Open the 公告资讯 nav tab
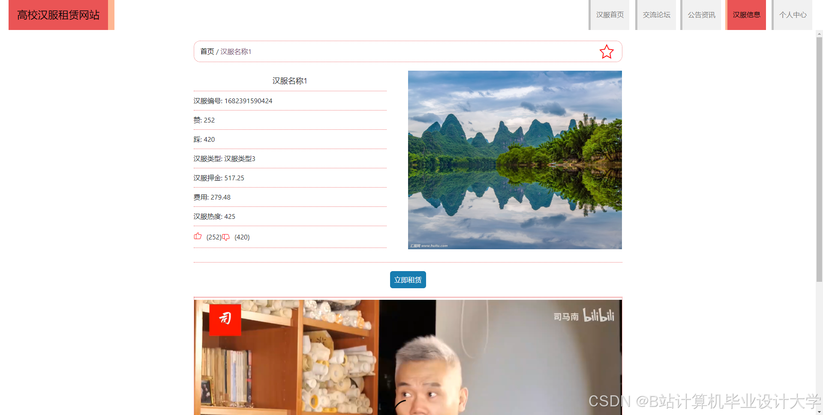 tap(702, 15)
